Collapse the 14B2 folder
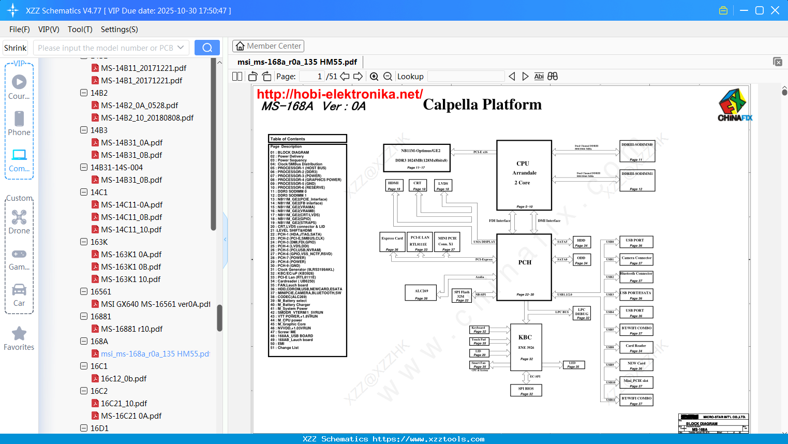The image size is (788, 444). [x=84, y=93]
